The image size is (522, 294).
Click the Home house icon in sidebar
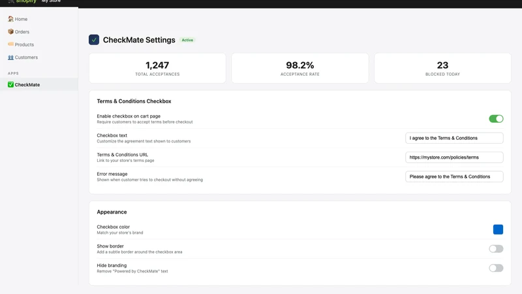tap(10, 19)
